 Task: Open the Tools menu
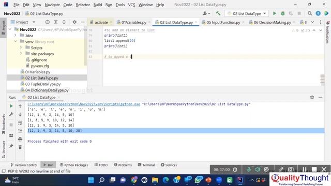pos(120,5)
